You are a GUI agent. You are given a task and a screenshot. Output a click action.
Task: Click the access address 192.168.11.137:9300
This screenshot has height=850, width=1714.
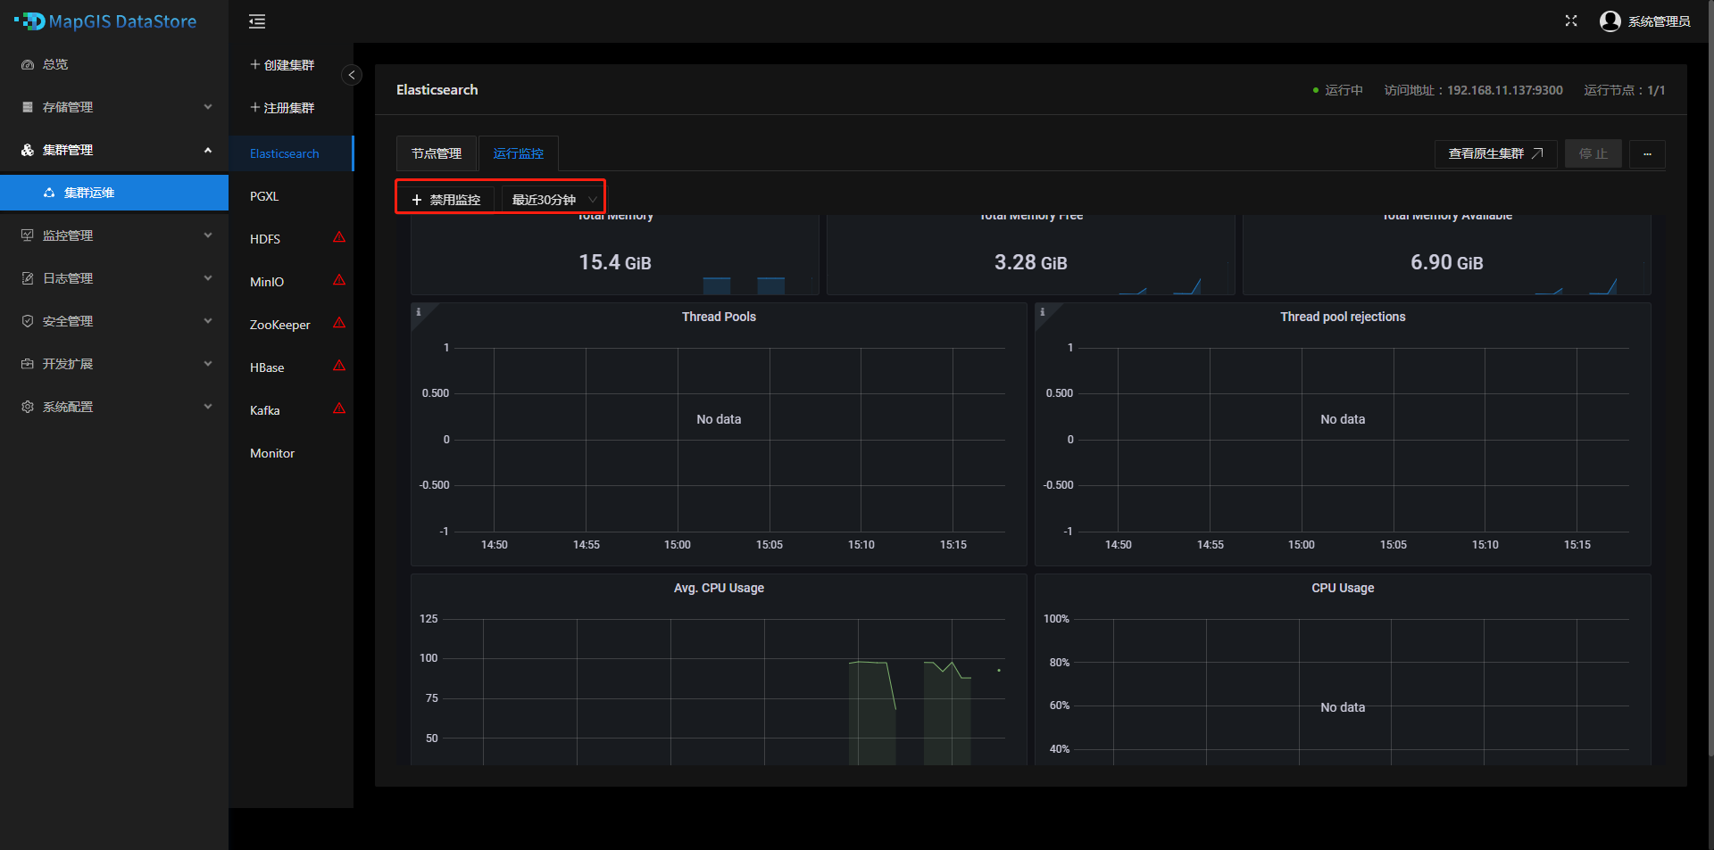point(1504,90)
